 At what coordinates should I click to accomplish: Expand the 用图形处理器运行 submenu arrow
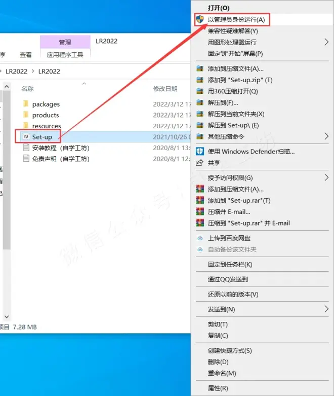[x=326, y=42]
